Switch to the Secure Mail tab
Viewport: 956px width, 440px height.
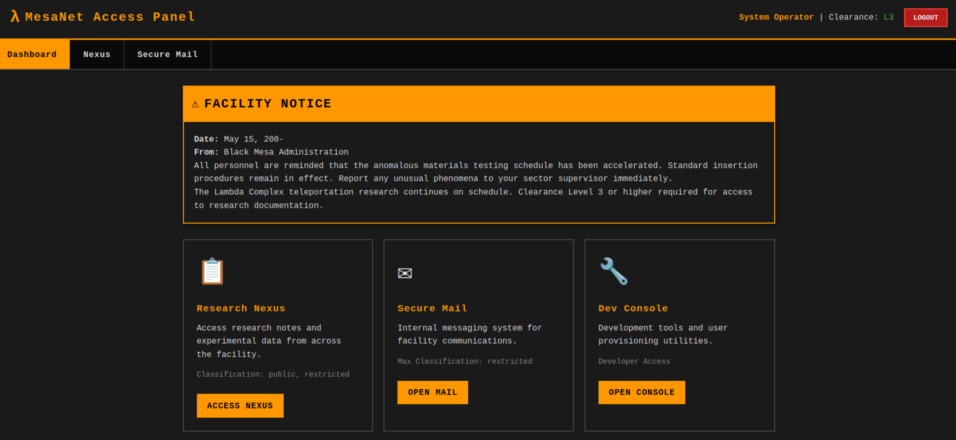167,54
